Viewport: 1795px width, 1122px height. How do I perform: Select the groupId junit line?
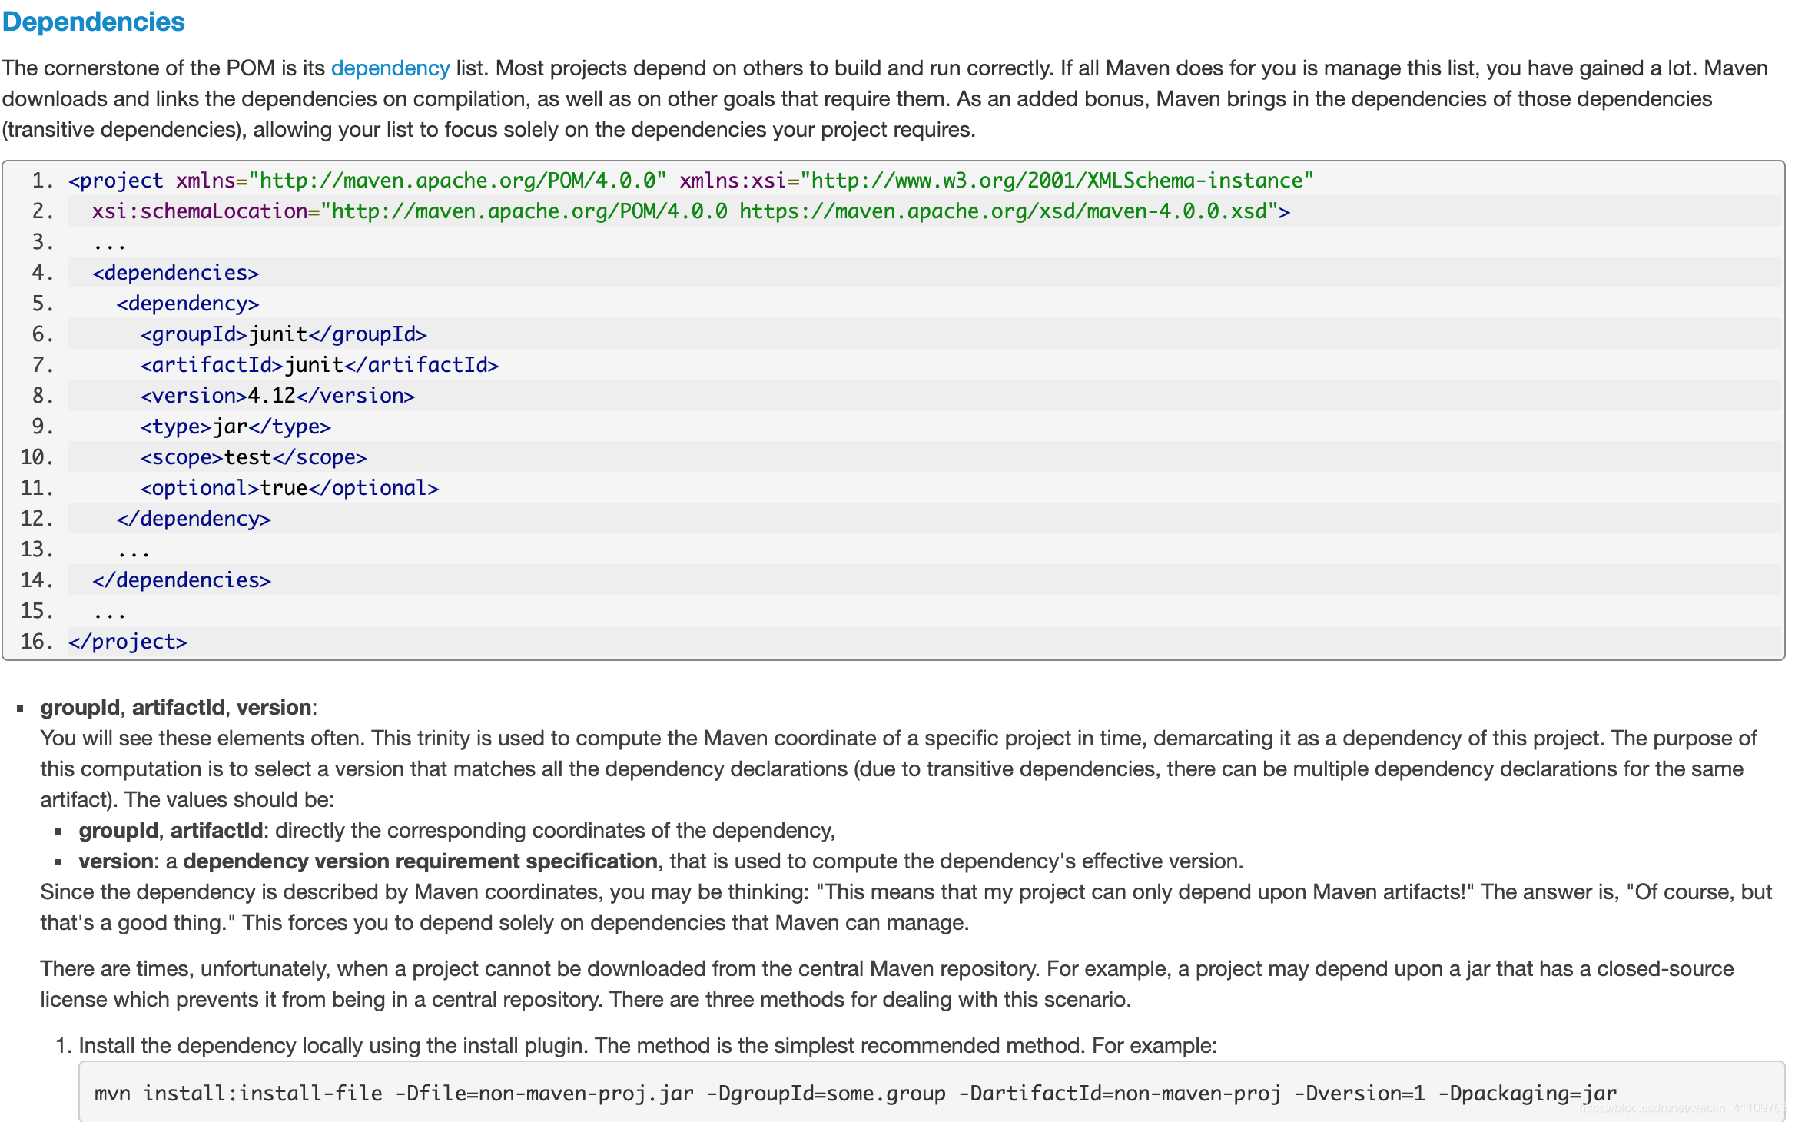click(284, 334)
